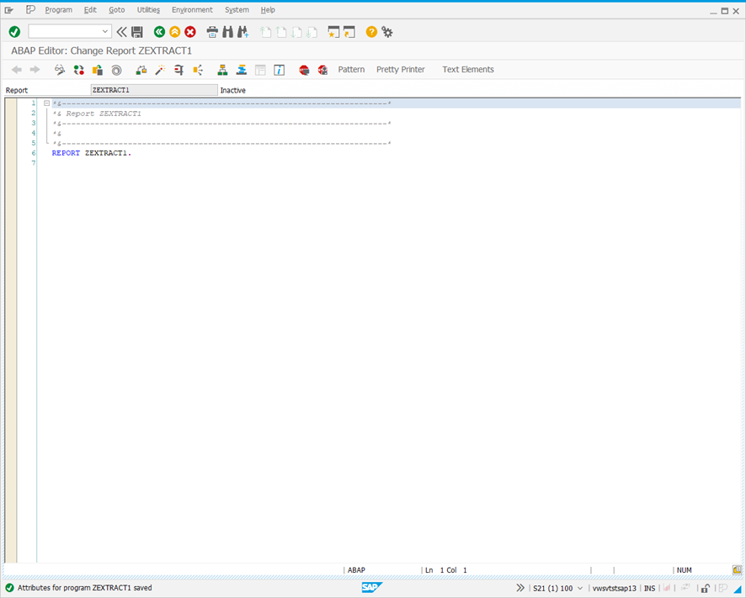The height and width of the screenshot is (598, 746).
Task: Open the Utilities menu
Action: tap(147, 9)
